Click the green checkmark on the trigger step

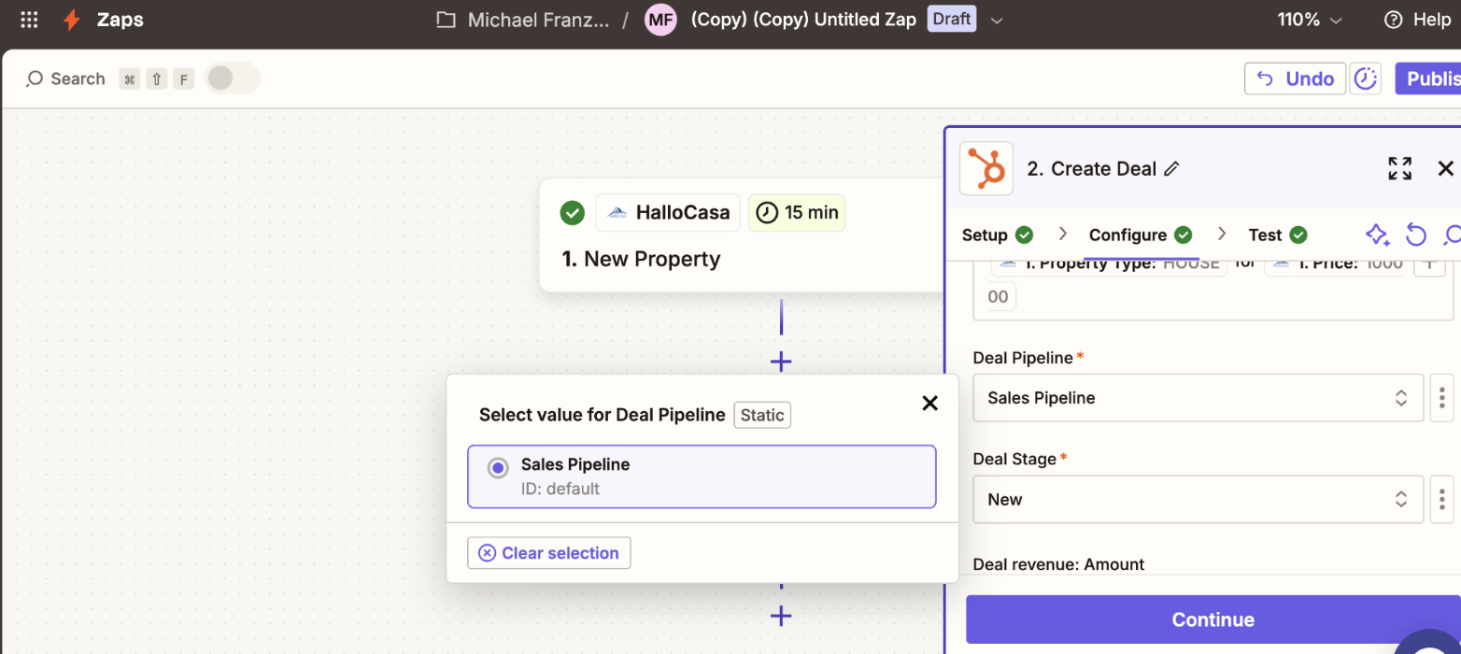(572, 212)
